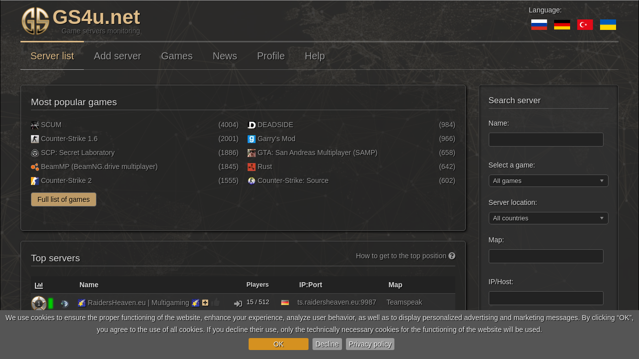Viewport: 639px width, 359px height.
Task: Open the Profile tab
Action: point(271,56)
